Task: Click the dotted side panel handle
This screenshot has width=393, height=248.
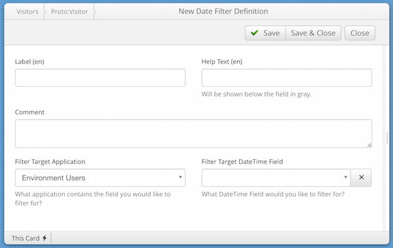Action: click(387, 138)
